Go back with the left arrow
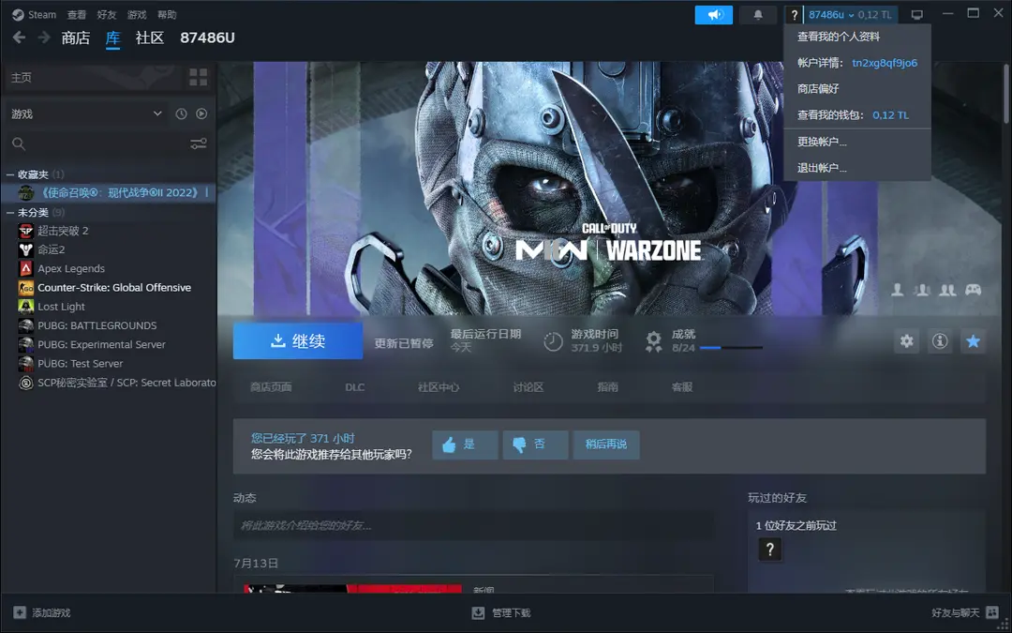The height and width of the screenshot is (633, 1012). 20,38
